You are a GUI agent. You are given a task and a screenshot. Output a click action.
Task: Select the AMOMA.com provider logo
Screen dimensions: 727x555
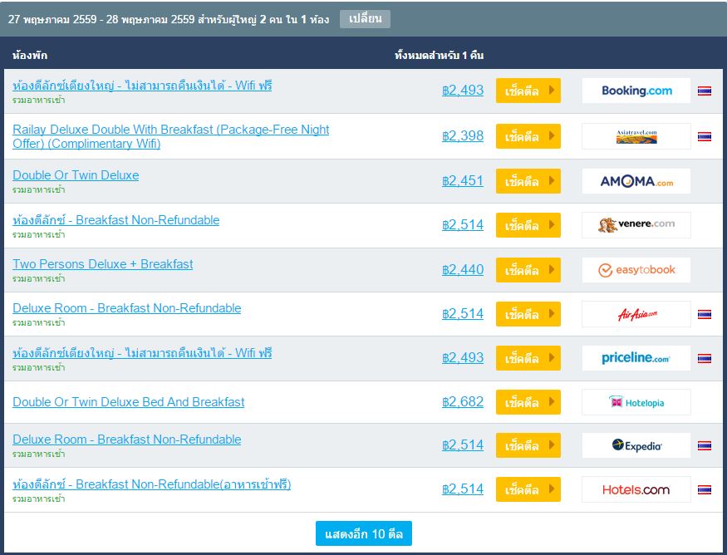636,181
